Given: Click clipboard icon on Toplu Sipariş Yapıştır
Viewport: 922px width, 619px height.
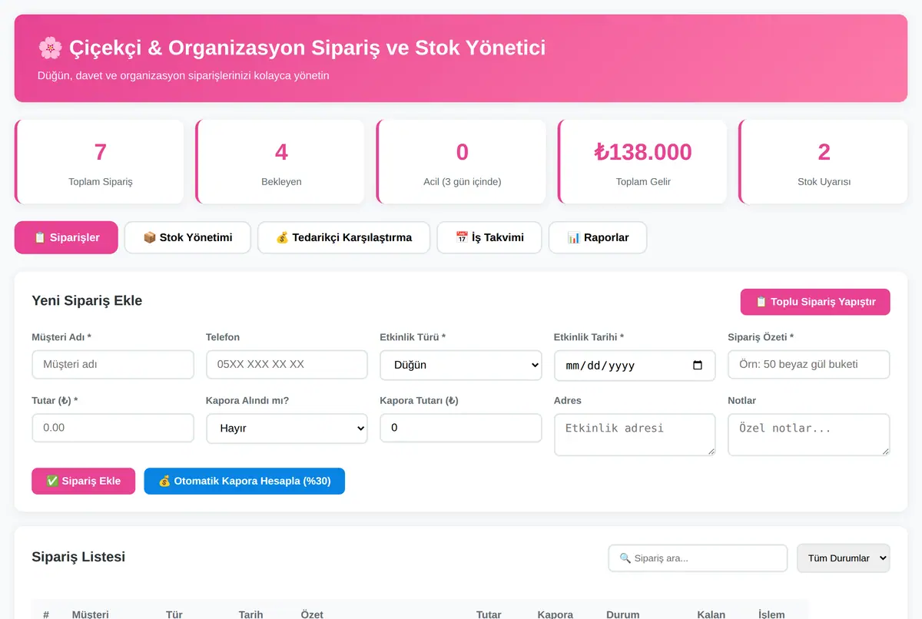Looking at the screenshot, I should 761,302.
